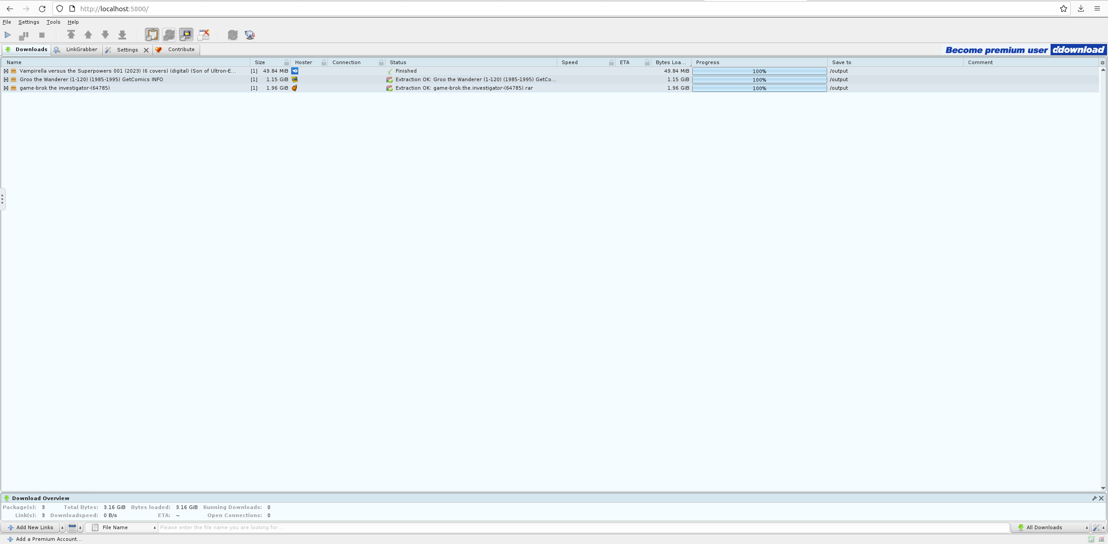The width and height of the screenshot is (1108, 544).
Task: Toggle clipboard monitoring toolbar button
Action: 152,35
